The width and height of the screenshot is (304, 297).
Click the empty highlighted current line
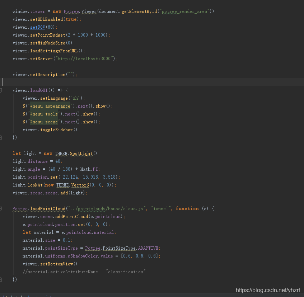(x=152, y=82)
